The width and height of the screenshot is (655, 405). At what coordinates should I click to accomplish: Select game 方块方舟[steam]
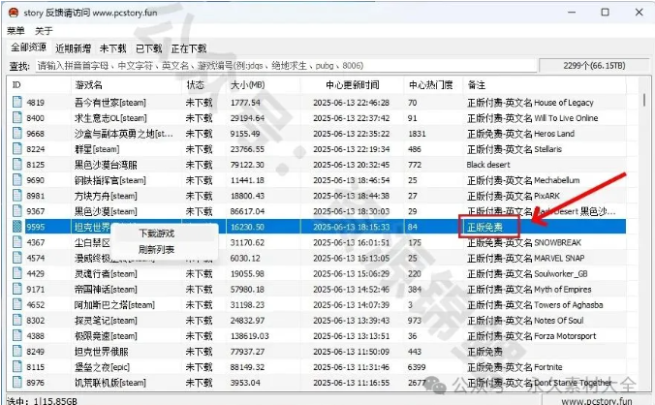[x=106, y=196]
